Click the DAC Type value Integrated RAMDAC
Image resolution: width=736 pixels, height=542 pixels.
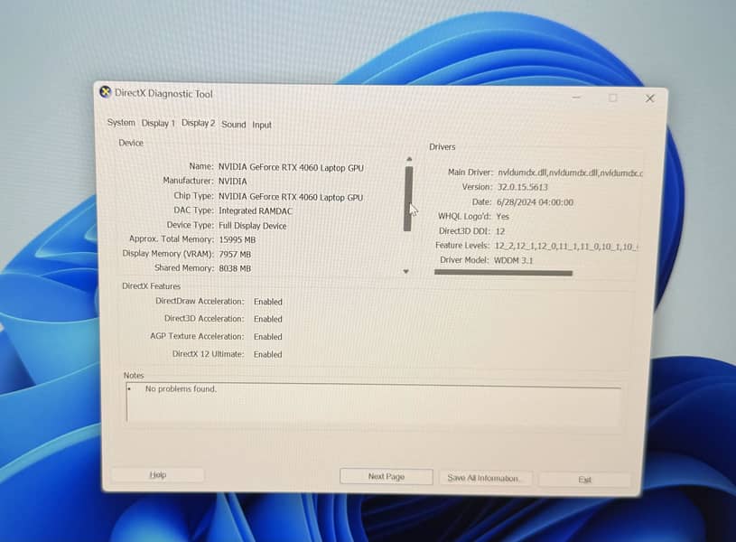click(256, 210)
